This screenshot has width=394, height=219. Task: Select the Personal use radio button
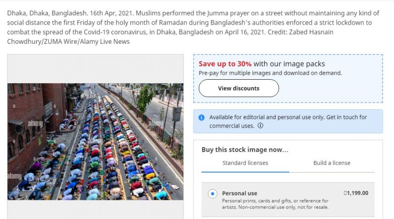pos(213,193)
